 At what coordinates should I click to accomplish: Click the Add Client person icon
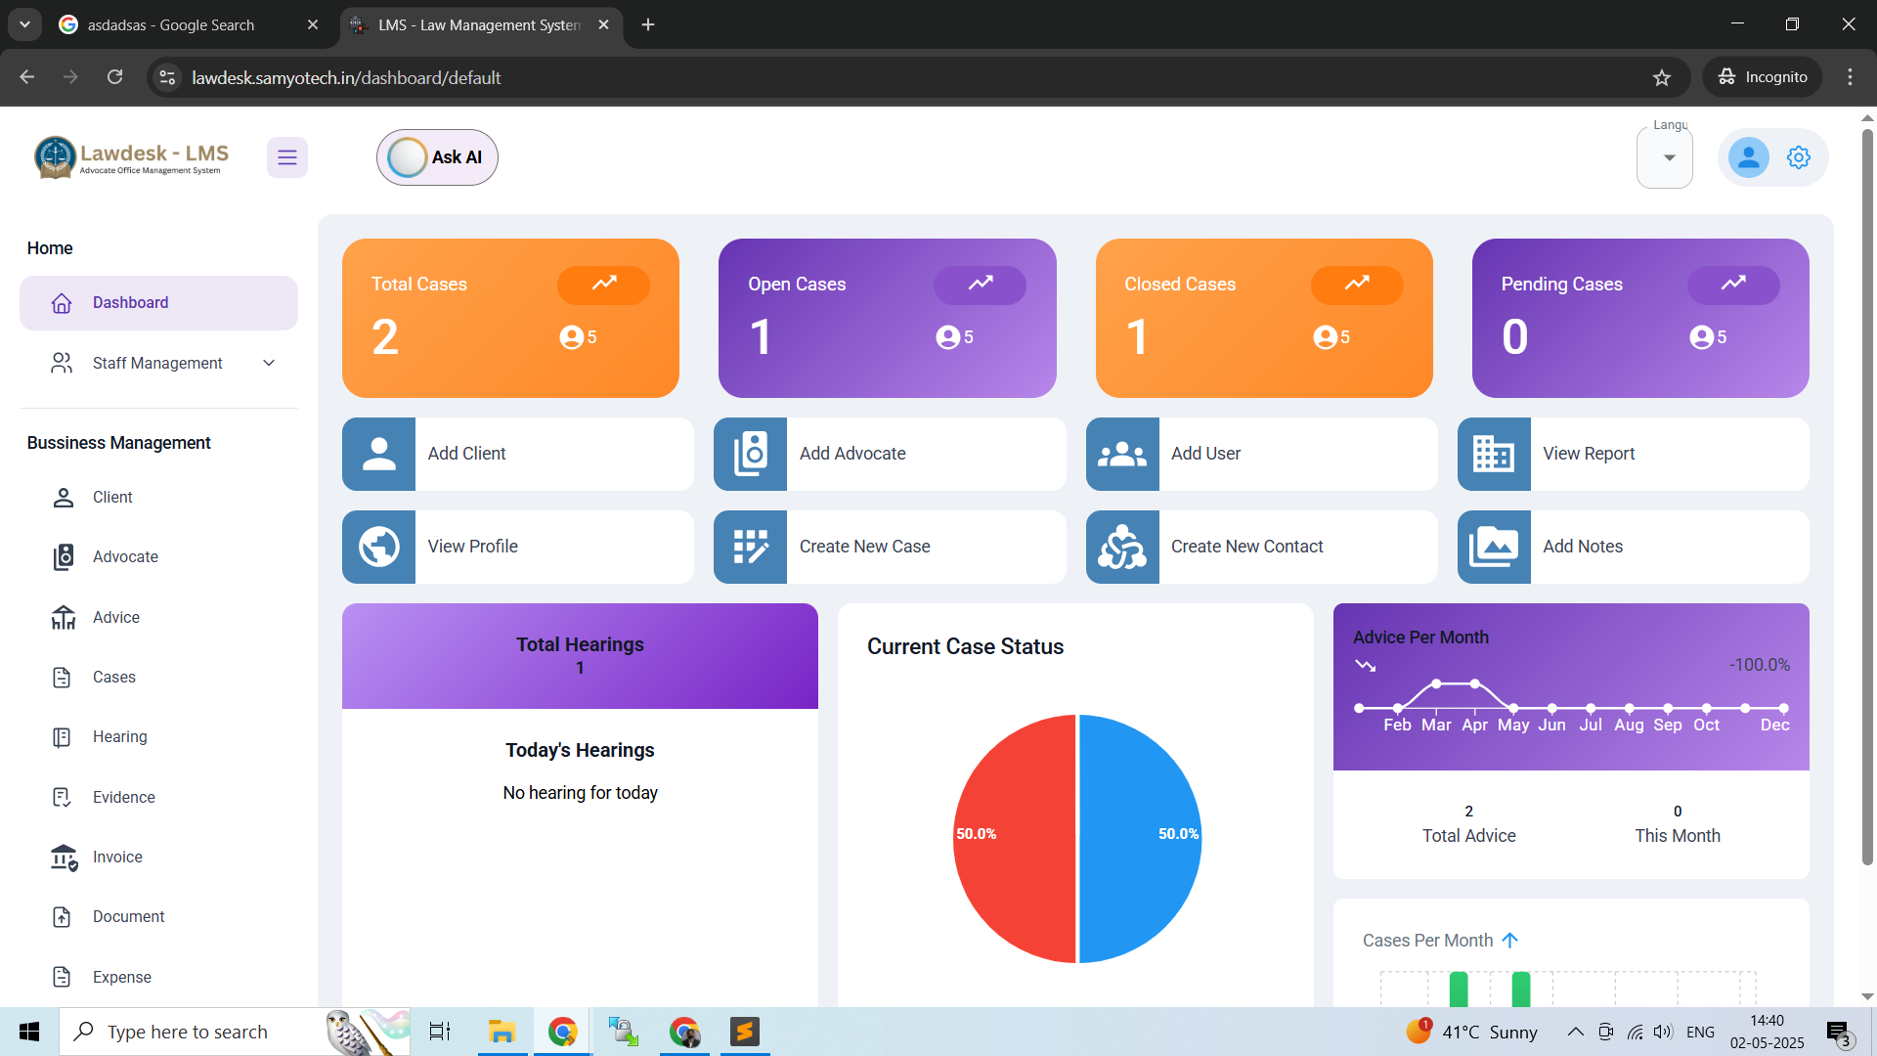point(378,453)
